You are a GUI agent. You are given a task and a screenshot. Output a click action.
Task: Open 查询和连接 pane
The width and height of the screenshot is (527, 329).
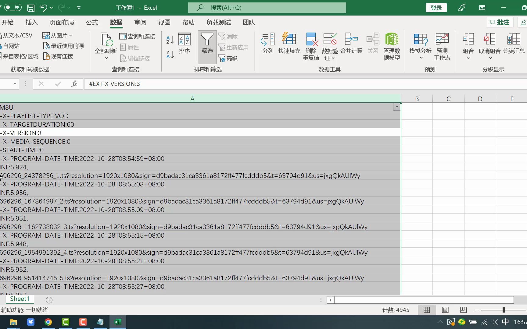pos(138,36)
